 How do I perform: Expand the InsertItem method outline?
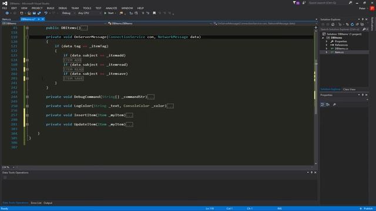(x=28, y=115)
